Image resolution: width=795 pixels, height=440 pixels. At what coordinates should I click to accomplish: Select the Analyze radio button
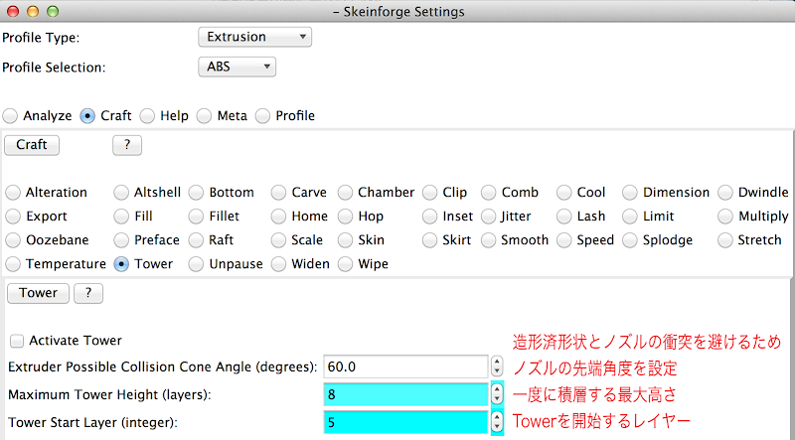(x=10, y=116)
